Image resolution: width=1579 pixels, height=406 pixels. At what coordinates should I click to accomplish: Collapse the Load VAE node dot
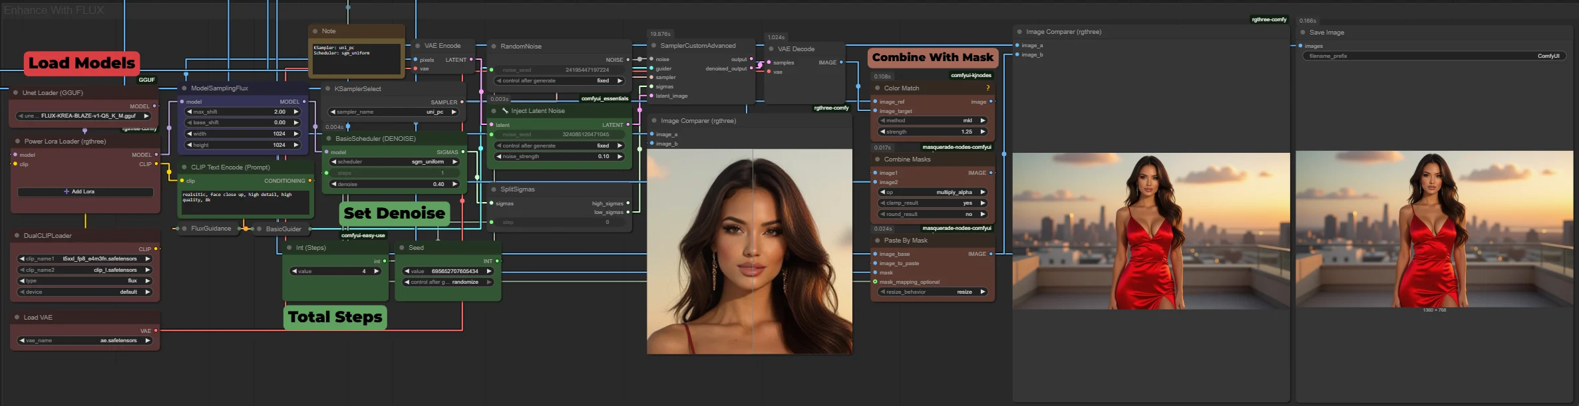coord(17,318)
